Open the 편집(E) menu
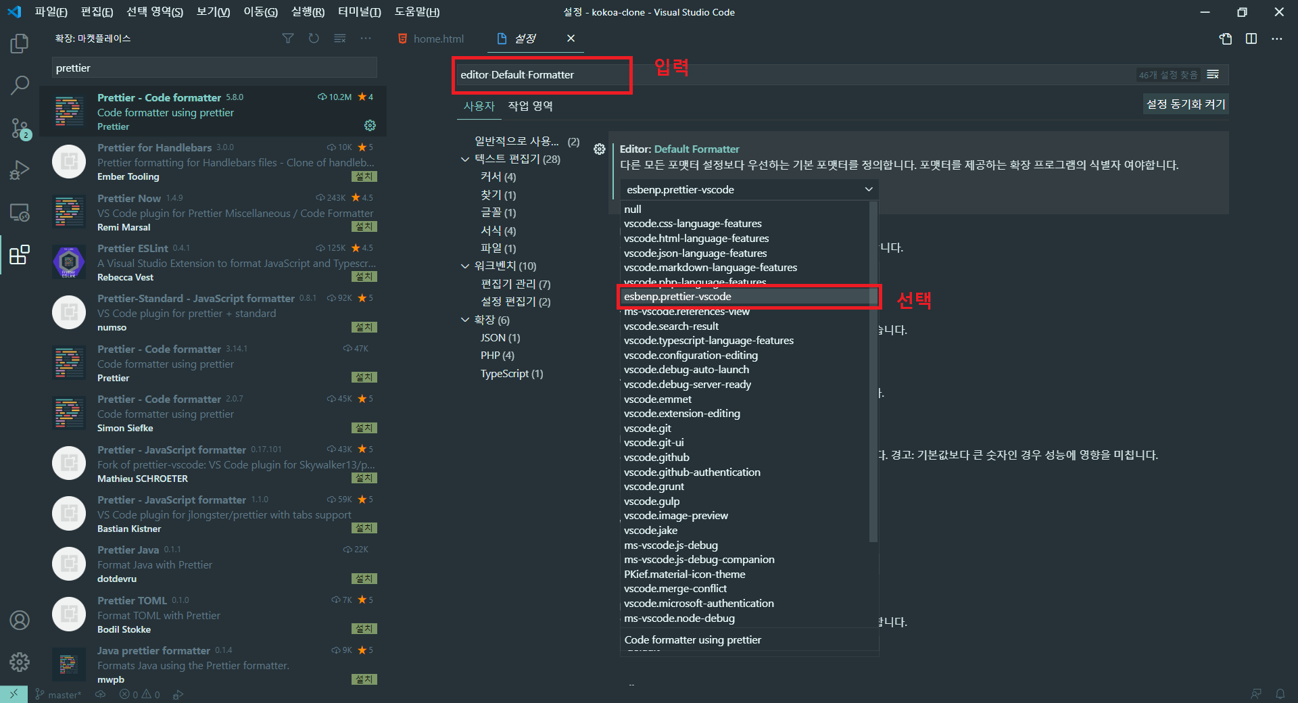This screenshot has width=1298, height=703. point(97,12)
